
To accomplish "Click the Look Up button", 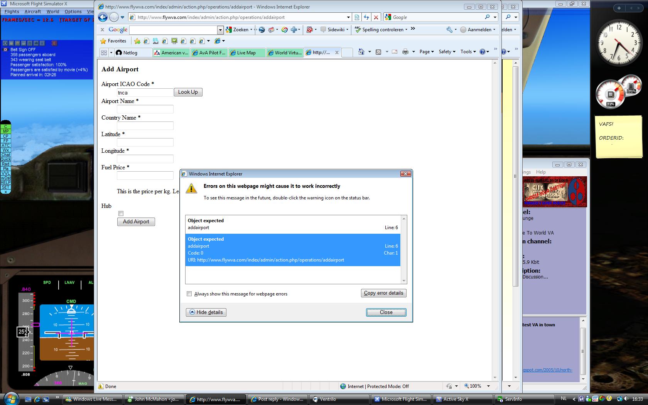I will coord(188,92).
